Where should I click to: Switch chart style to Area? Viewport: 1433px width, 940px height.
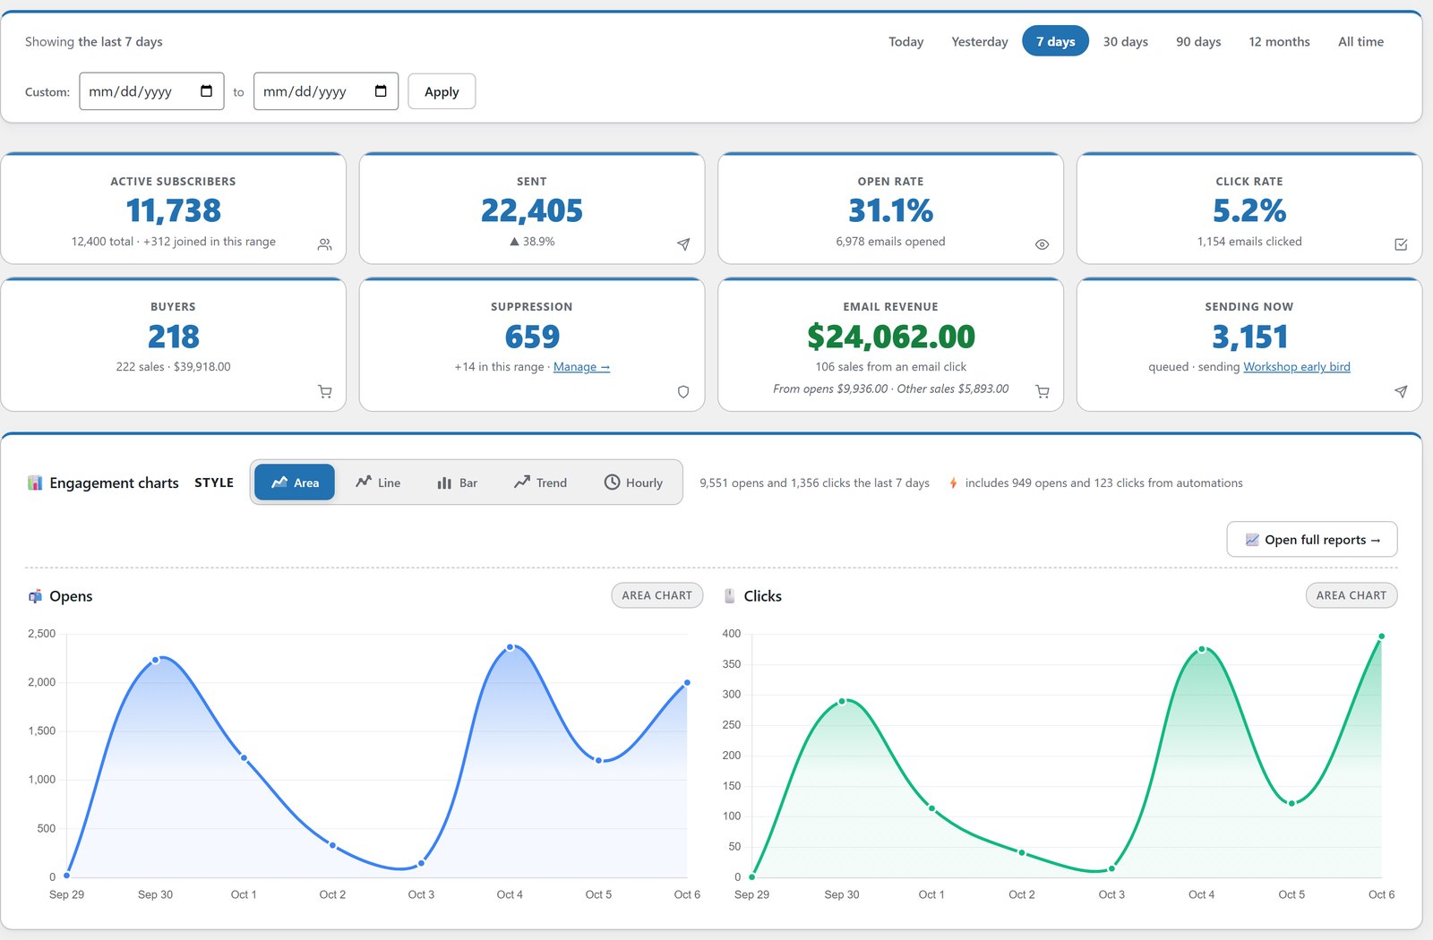coord(295,482)
